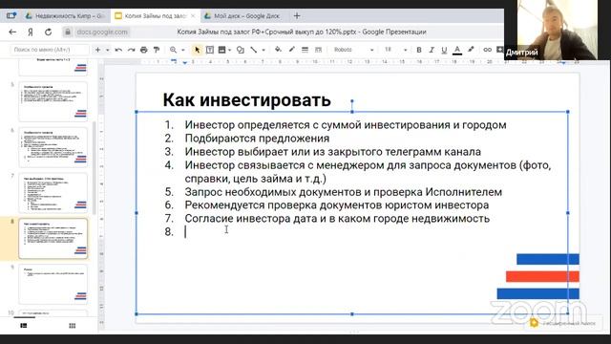
Task: Click the Yandex 'Я' home button
Action: [x=31, y=32]
